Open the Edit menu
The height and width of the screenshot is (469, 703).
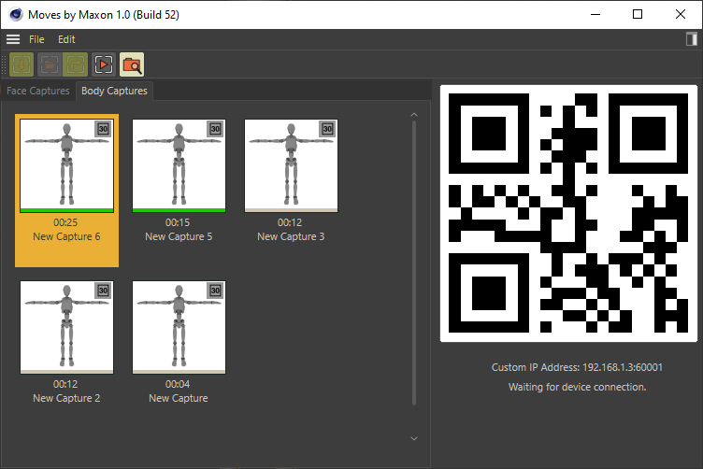(x=66, y=39)
